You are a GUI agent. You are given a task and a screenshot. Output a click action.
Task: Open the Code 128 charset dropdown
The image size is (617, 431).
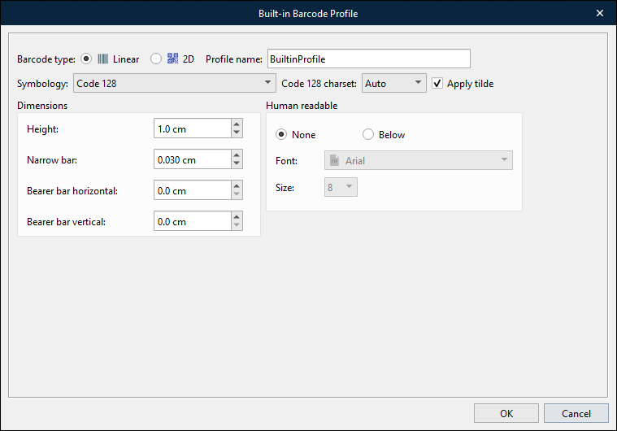point(394,84)
